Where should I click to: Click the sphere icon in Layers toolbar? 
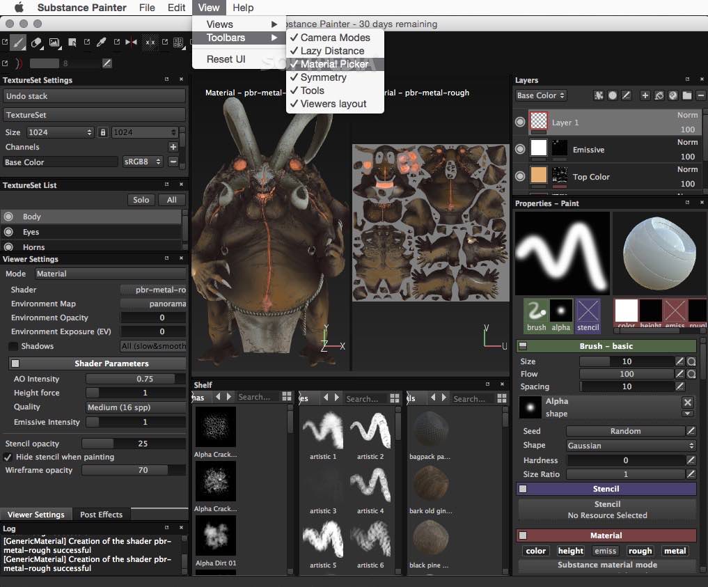[672, 95]
